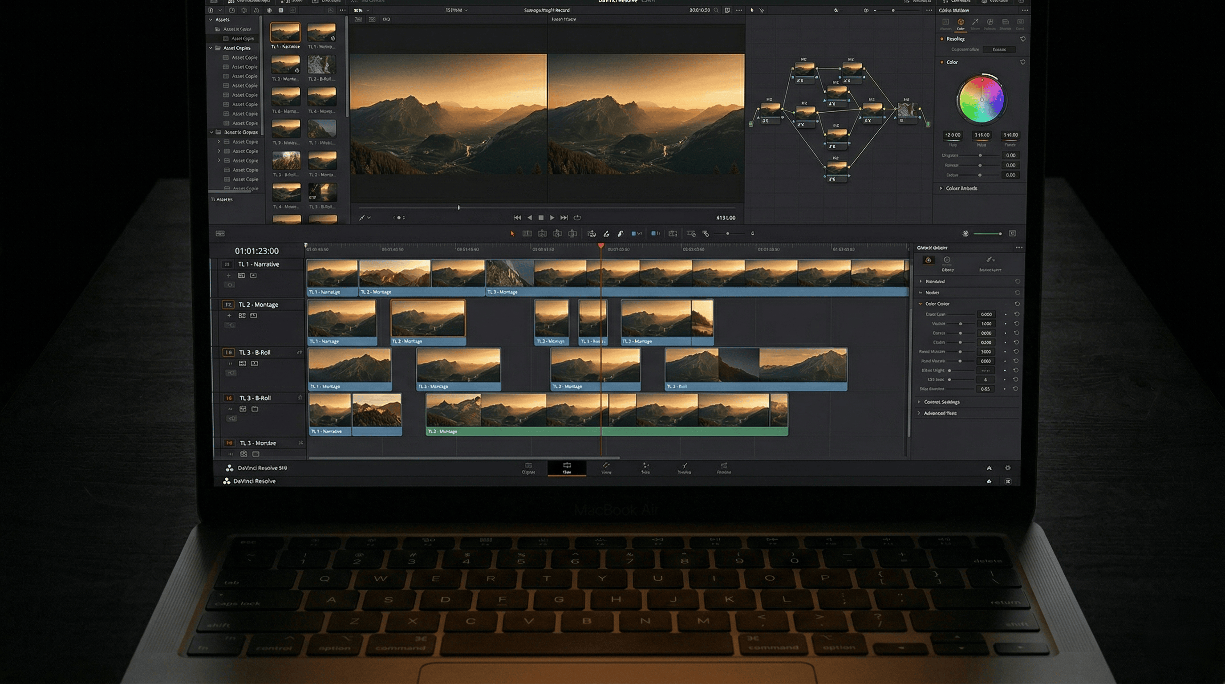The height and width of the screenshot is (684, 1225).
Task: Click the color wheel in the Color panel
Action: coord(982,99)
